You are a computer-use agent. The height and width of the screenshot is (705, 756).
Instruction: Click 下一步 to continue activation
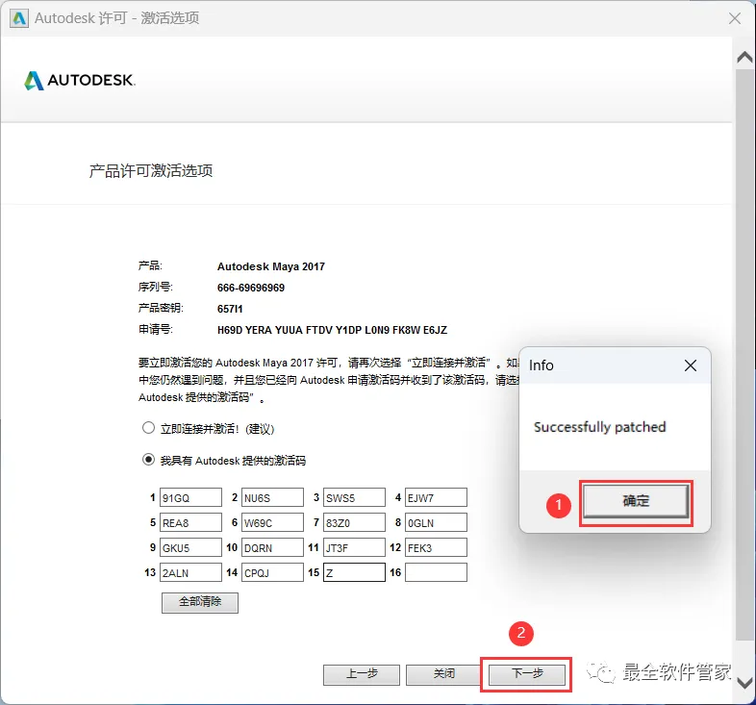coord(526,674)
